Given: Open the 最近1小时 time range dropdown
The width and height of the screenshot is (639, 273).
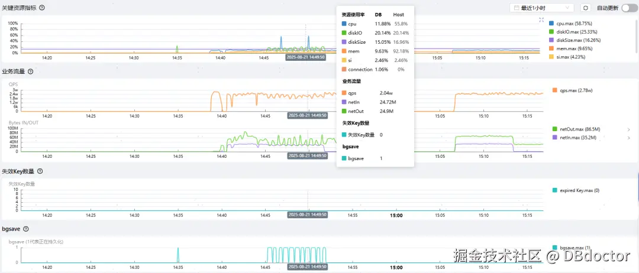Looking at the screenshot, I should point(541,8).
